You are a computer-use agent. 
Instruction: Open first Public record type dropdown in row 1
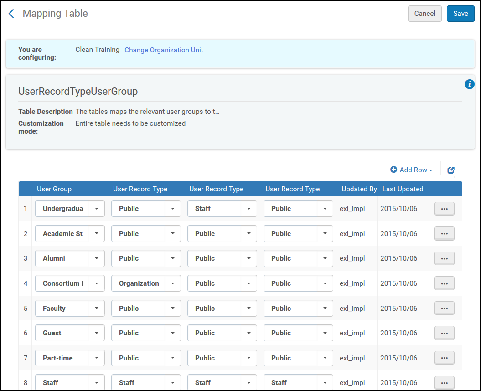pos(146,209)
